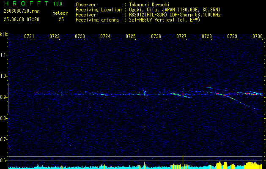Click the 2el-HB9CV Vertical antenna description

point(165,20)
